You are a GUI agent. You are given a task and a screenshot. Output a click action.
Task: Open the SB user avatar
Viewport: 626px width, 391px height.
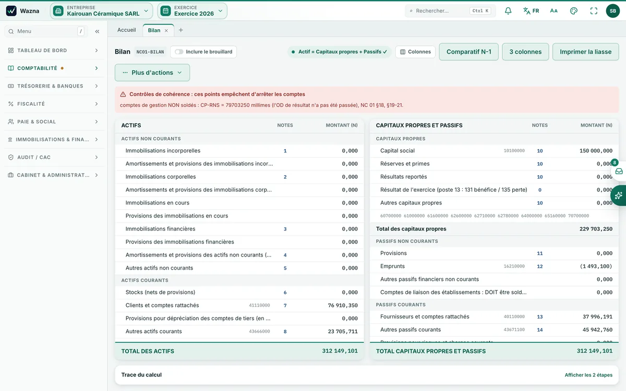[x=613, y=11]
